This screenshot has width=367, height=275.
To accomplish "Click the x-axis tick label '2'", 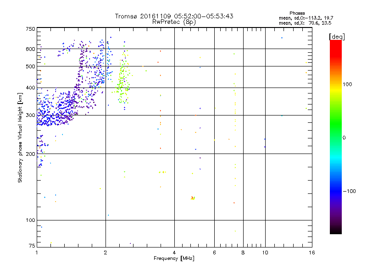I will [x=106, y=253].
